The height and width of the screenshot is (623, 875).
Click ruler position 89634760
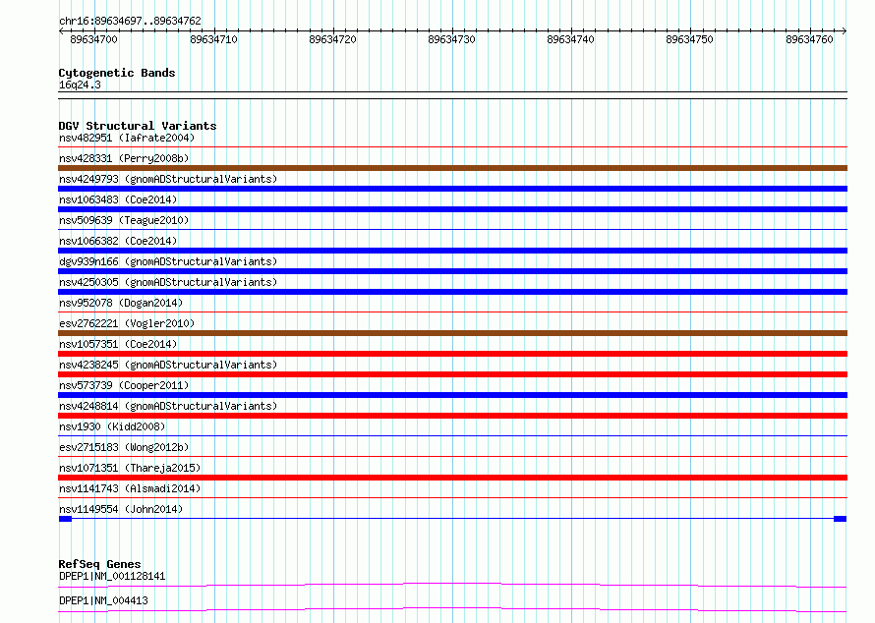pyautogui.click(x=809, y=39)
